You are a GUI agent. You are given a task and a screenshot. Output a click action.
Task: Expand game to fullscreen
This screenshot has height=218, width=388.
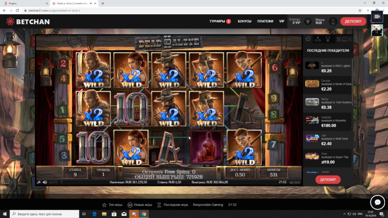click(x=339, y=39)
